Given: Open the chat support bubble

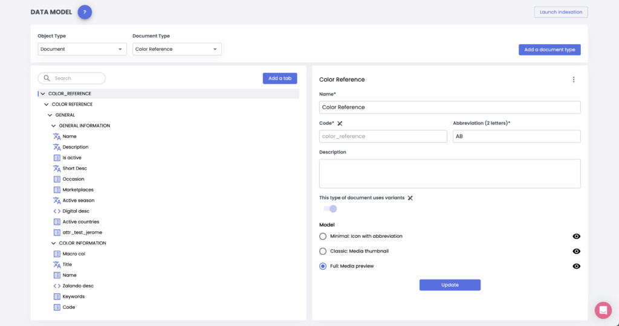Looking at the screenshot, I should click(x=603, y=310).
